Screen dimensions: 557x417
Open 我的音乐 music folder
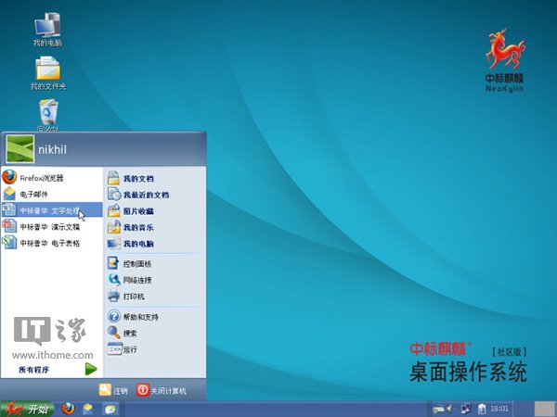coord(137,227)
